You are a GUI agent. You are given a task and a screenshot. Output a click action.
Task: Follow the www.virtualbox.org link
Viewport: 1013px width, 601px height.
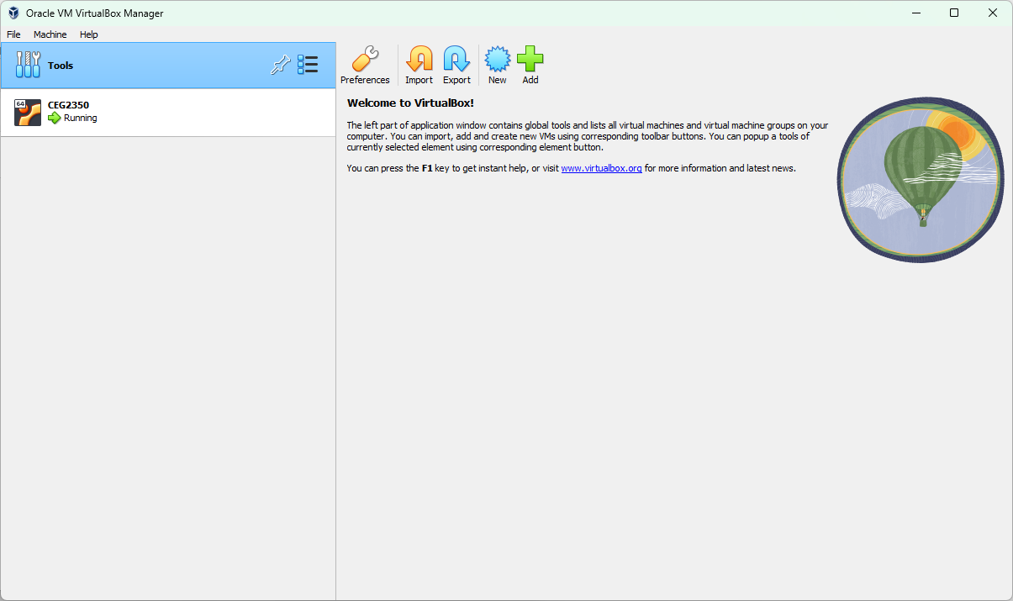[602, 168]
